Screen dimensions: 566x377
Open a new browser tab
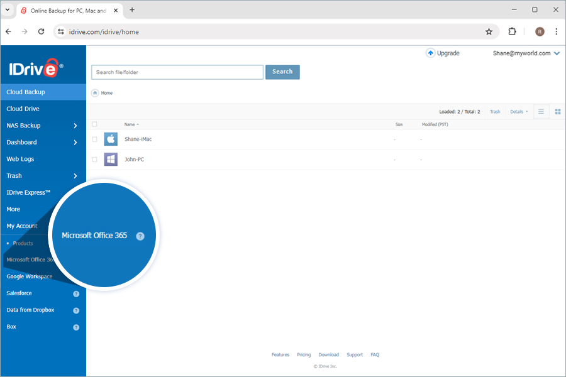point(132,10)
